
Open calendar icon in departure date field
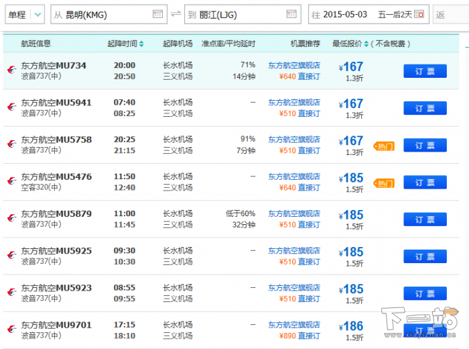(x=419, y=14)
